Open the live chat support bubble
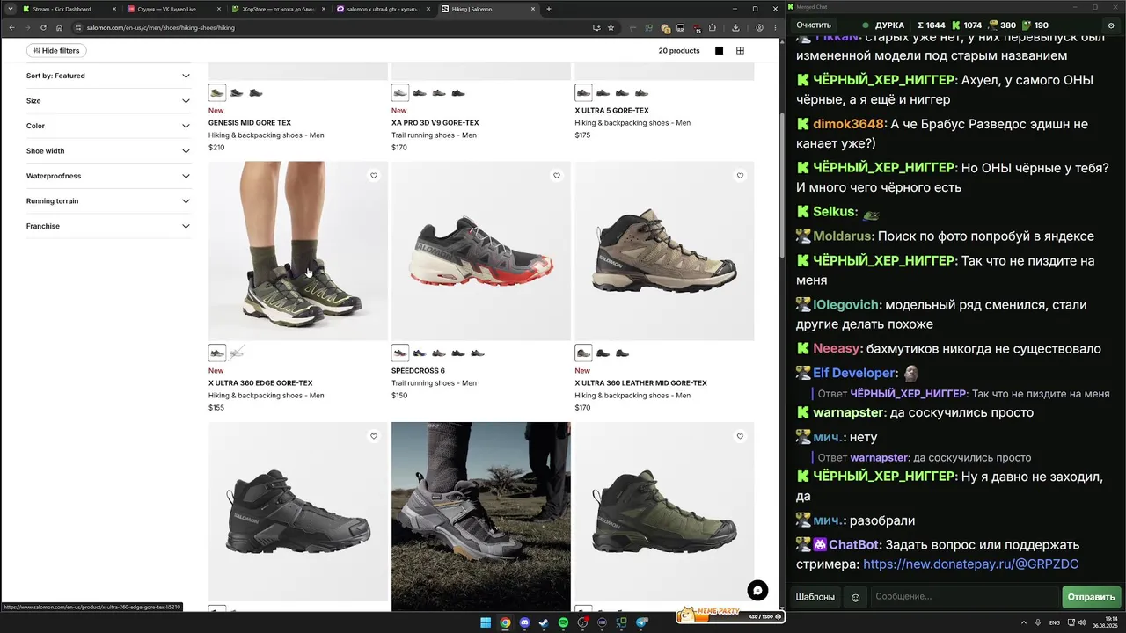The height and width of the screenshot is (633, 1126). (757, 591)
